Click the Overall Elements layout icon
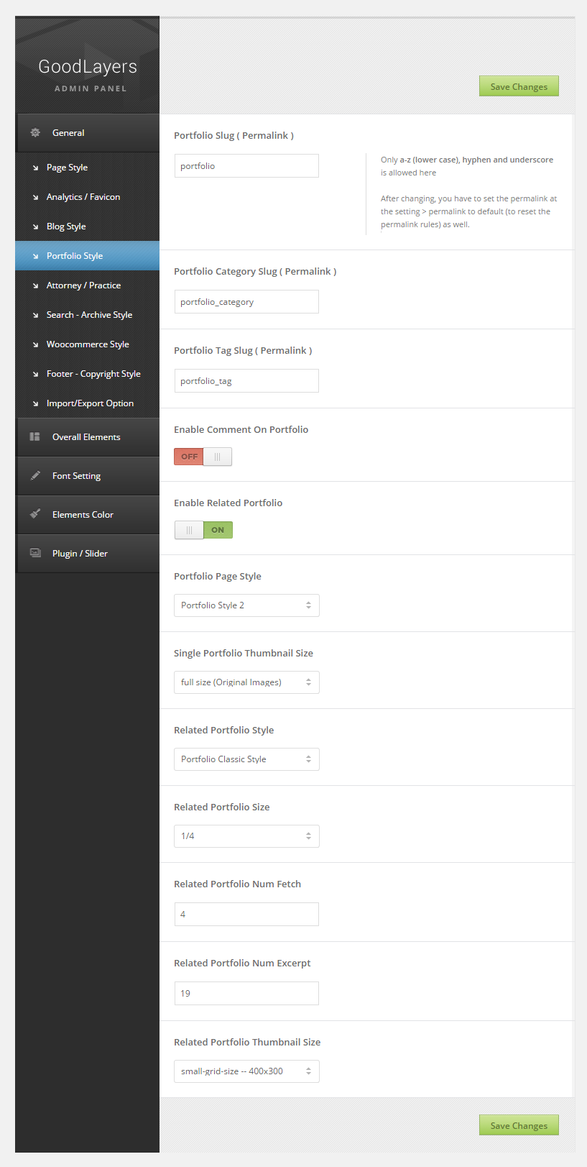This screenshot has height=1167, width=587. point(35,437)
